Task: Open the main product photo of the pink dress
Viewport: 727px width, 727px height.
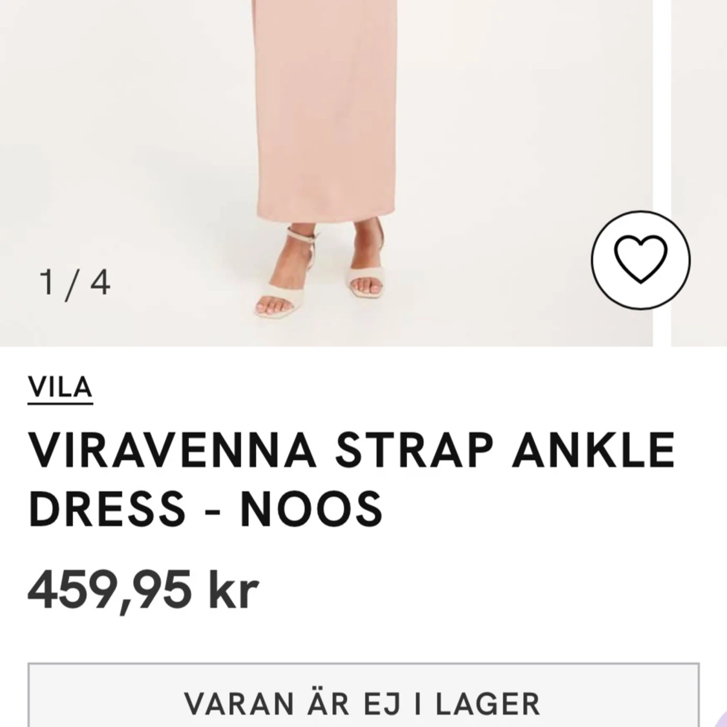Action: (326, 173)
